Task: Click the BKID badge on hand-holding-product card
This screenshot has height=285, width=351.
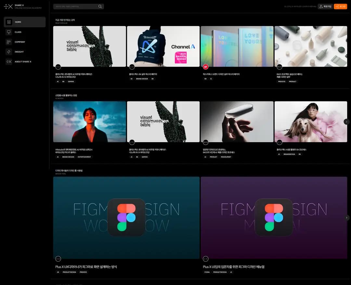Action: (x=205, y=142)
